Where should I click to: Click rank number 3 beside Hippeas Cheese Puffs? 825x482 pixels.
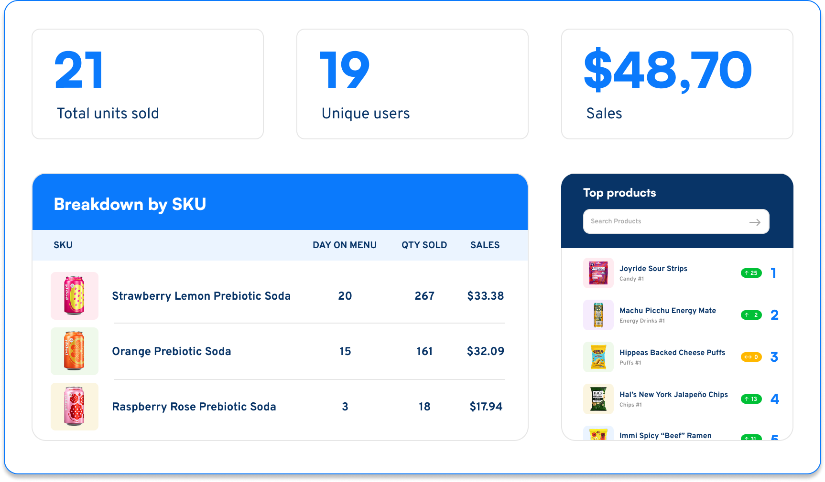[x=774, y=357]
